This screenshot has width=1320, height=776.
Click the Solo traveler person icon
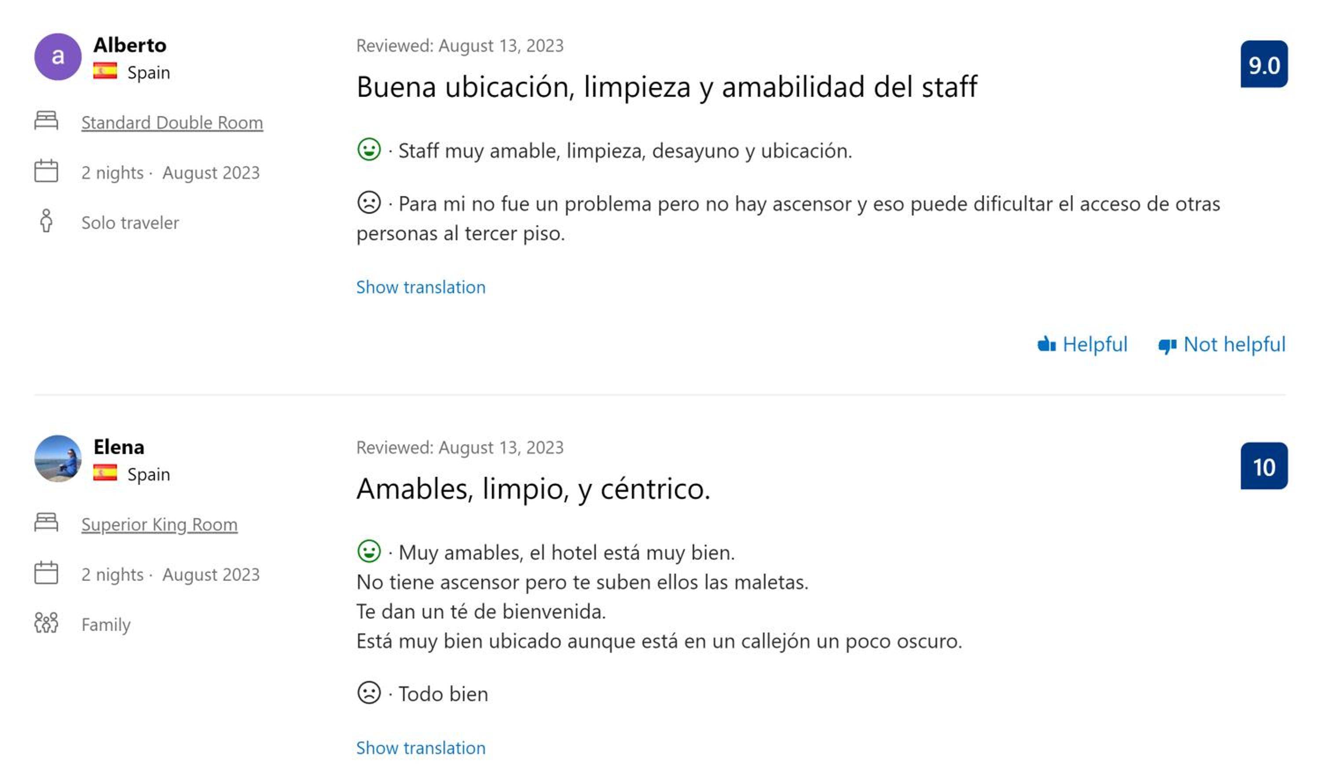coord(46,221)
